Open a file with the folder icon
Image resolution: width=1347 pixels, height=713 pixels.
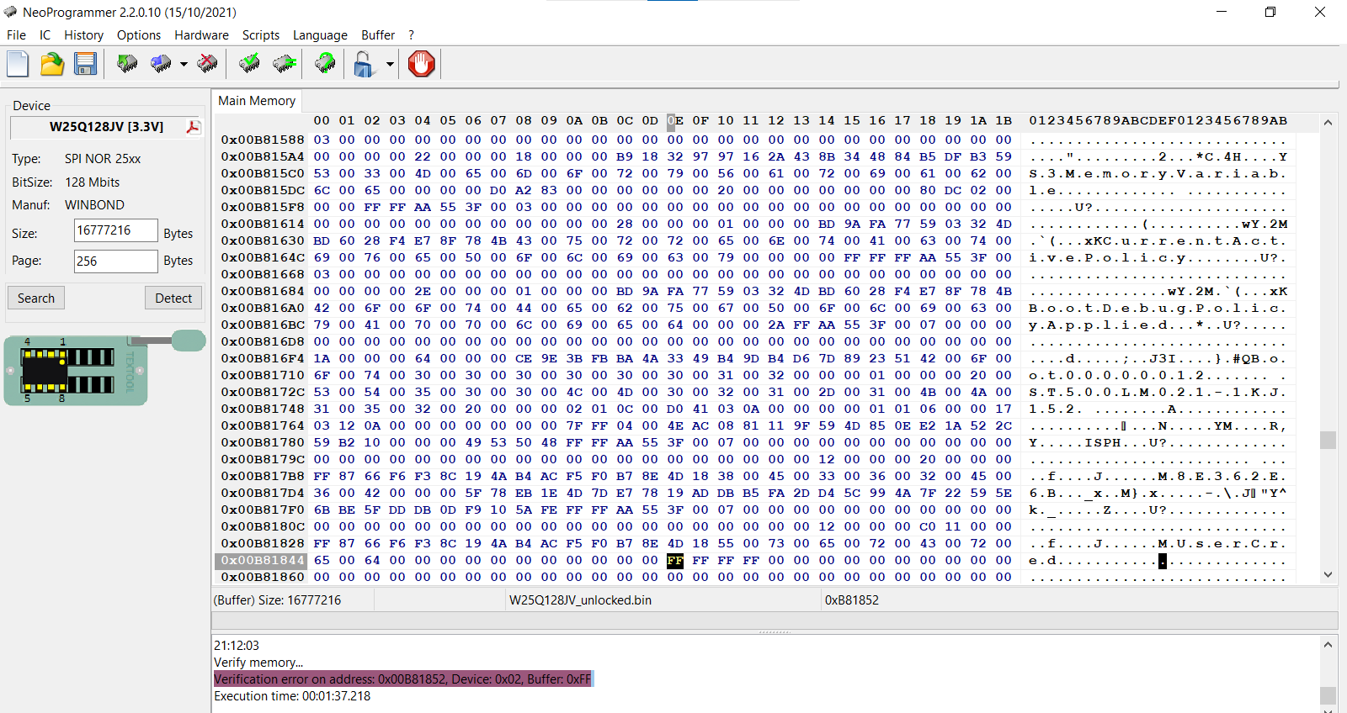point(52,64)
